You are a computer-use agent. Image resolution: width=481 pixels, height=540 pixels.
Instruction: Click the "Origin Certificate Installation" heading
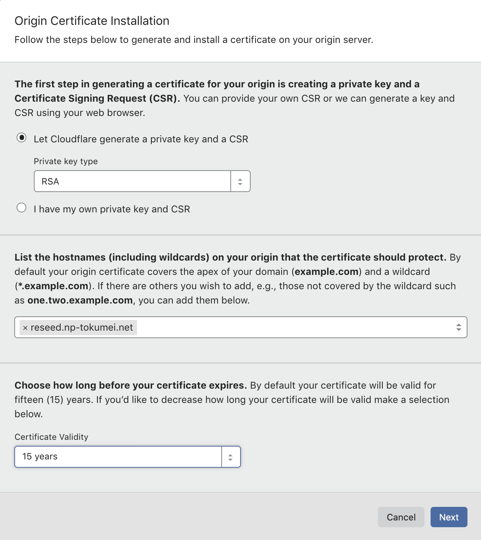coord(92,21)
